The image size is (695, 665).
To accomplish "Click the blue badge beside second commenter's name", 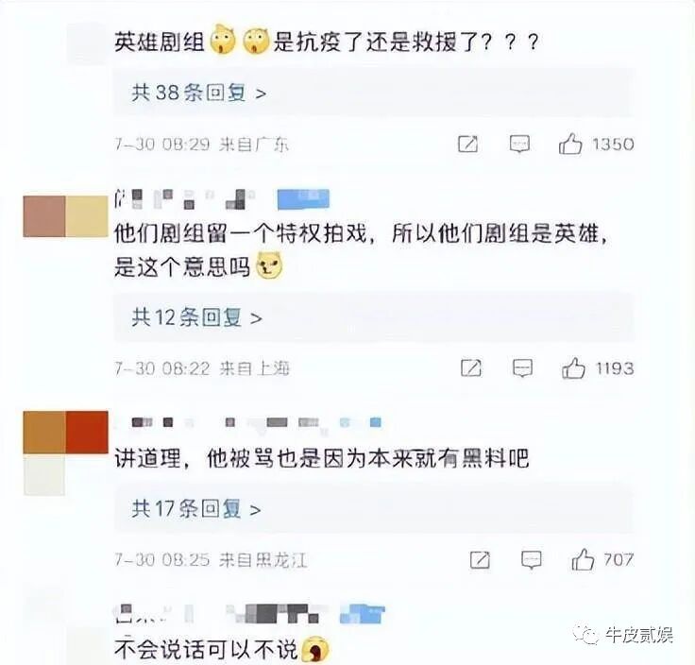I will tap(304, 199).
